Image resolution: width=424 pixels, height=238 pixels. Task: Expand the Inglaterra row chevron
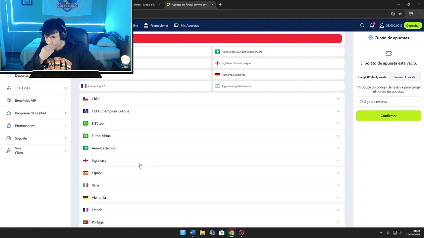338,161
